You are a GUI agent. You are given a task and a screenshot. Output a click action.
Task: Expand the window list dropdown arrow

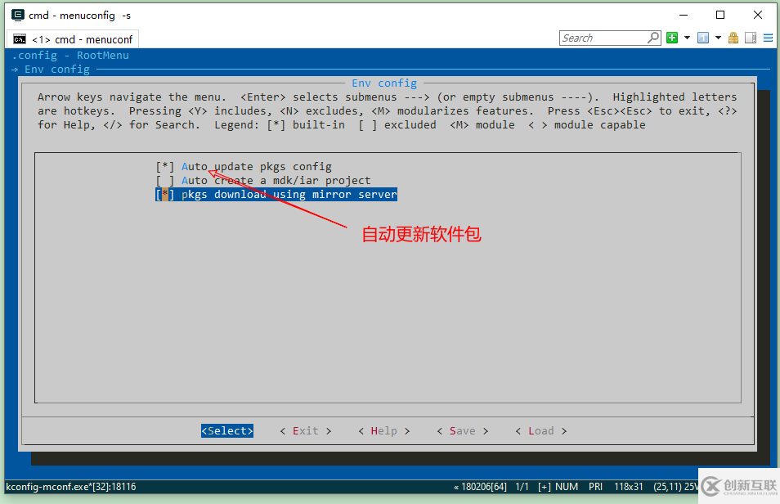718,38
